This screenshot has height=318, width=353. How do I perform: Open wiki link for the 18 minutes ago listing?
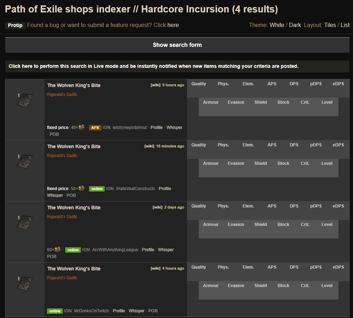(x=149, y=146)
